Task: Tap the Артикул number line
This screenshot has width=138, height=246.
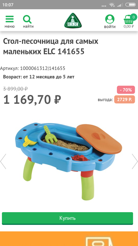Action: 33,68
